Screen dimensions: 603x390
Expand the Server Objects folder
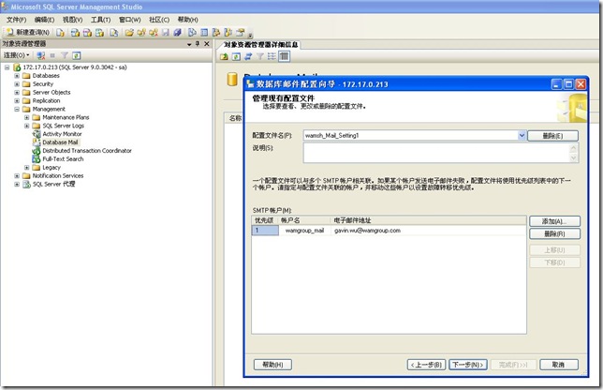click(17, 93)
